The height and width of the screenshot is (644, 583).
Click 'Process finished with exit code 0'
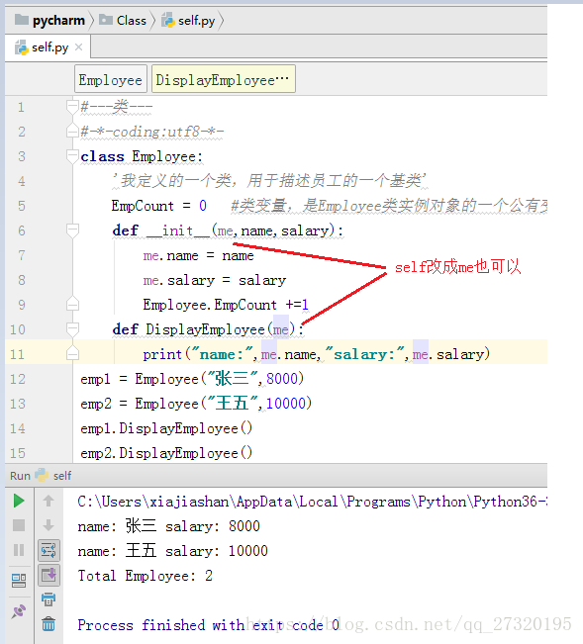(x=208, y=624)
